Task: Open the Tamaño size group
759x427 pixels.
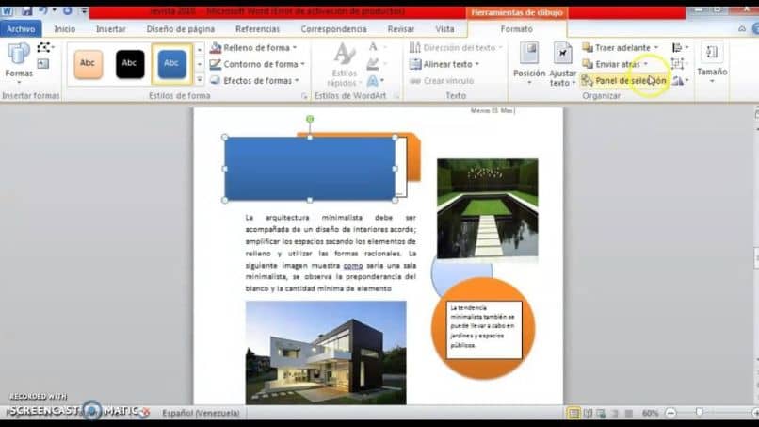Action: 712,63
